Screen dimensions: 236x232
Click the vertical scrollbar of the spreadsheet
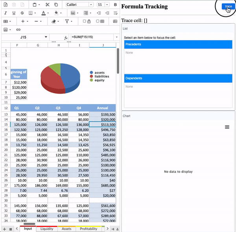tap(118, 61)
